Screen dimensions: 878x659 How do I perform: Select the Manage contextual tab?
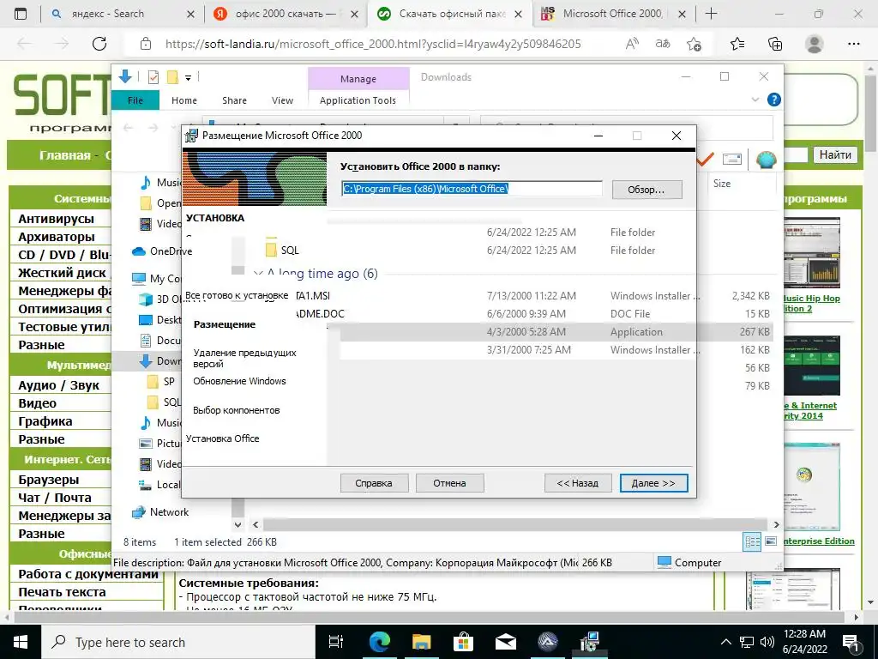point(358,79)
